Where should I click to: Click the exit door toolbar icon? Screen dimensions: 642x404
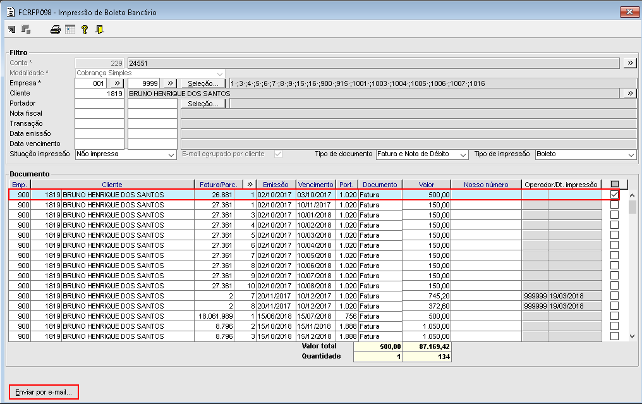pos(99,30)
